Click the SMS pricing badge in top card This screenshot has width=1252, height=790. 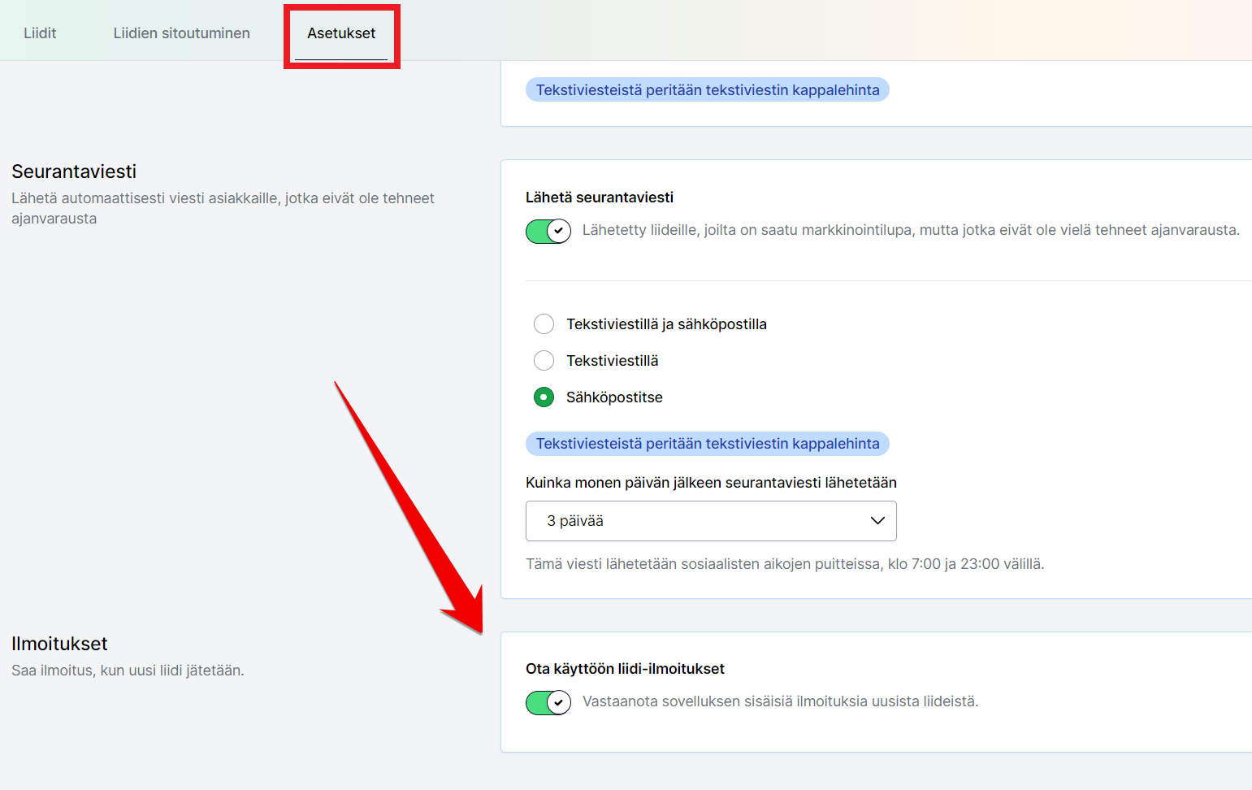[707, 90]
